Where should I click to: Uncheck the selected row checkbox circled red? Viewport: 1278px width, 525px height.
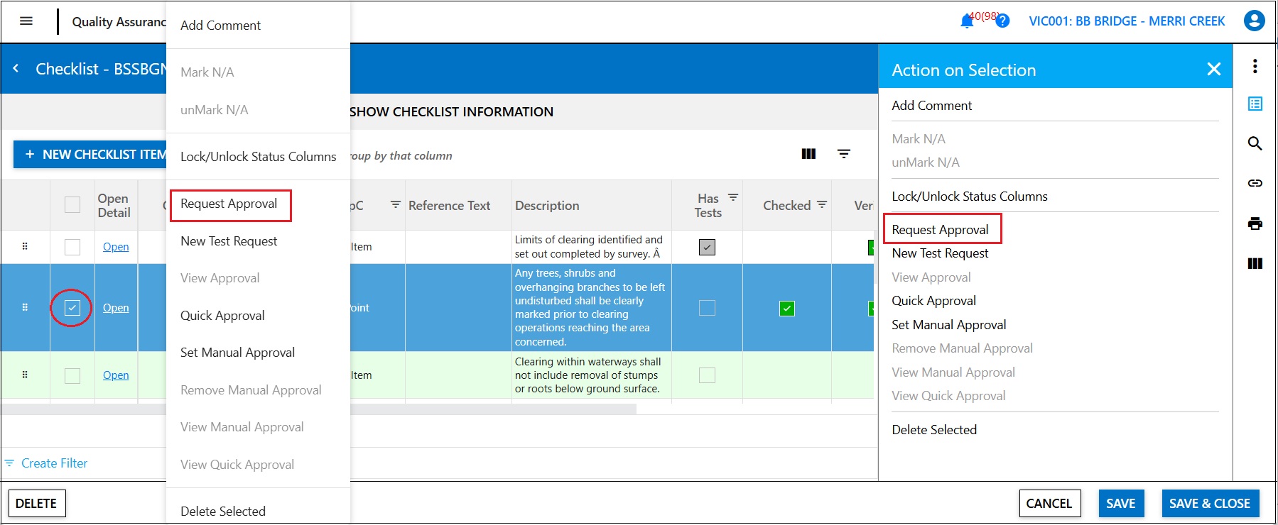[72, 308]
